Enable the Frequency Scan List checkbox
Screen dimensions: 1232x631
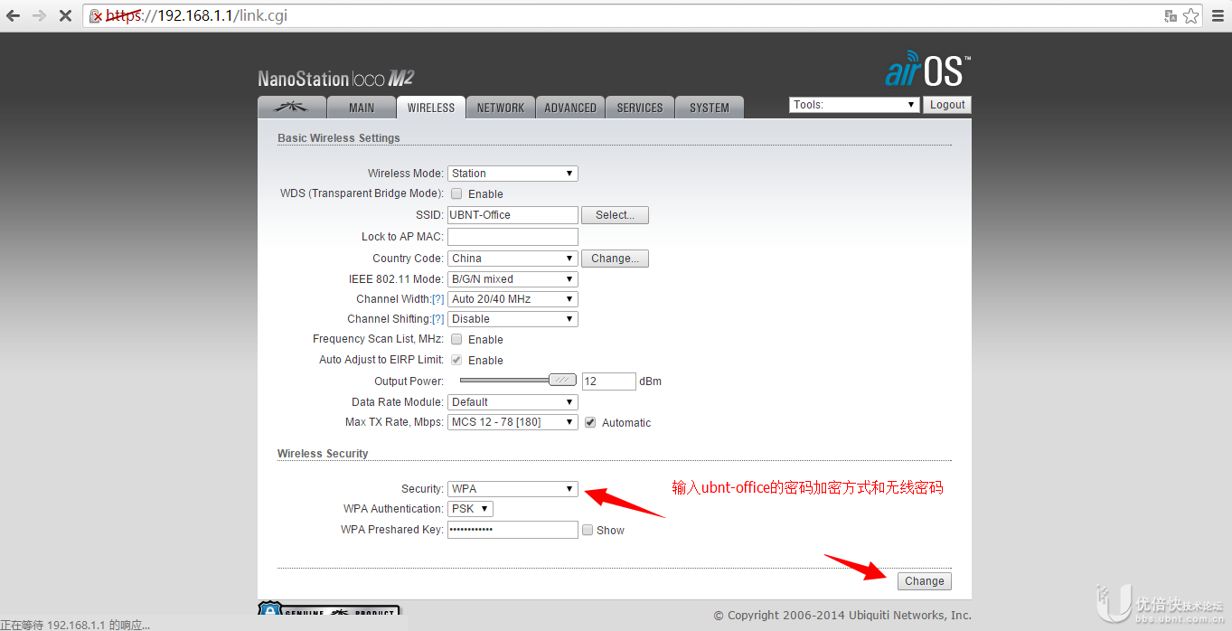pos(456,339)
